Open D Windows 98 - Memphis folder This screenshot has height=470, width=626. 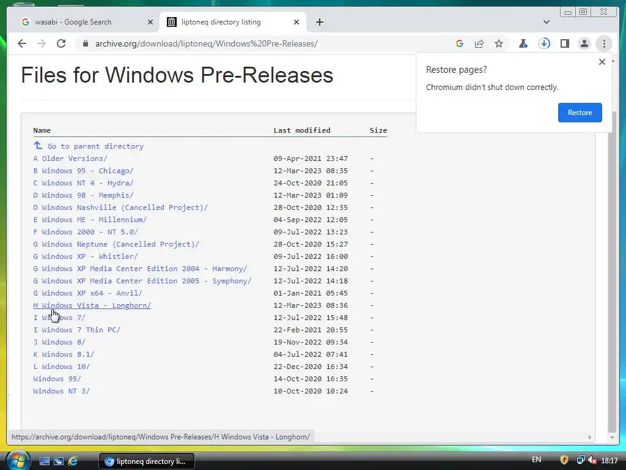pyautogui.click(x=83, y=195)
